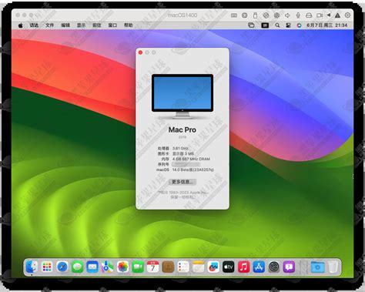Click the hard disk drive icon in toolbar
Image resolution: width=365 pixels, height=292 pixels.
[309, 15]
